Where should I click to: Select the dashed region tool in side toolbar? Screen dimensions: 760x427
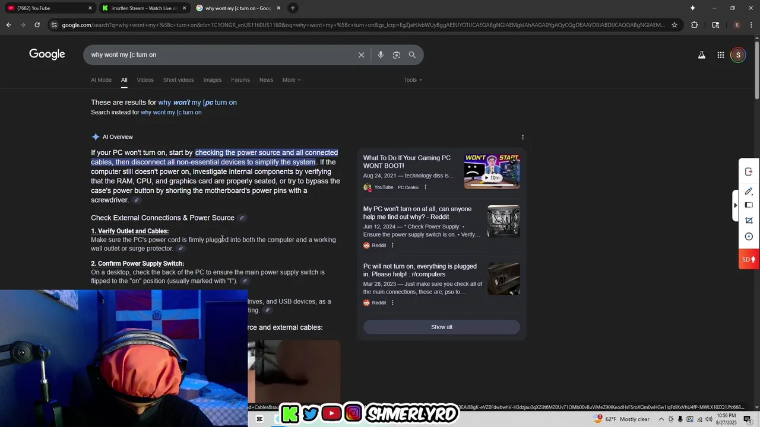coord(749,205)
